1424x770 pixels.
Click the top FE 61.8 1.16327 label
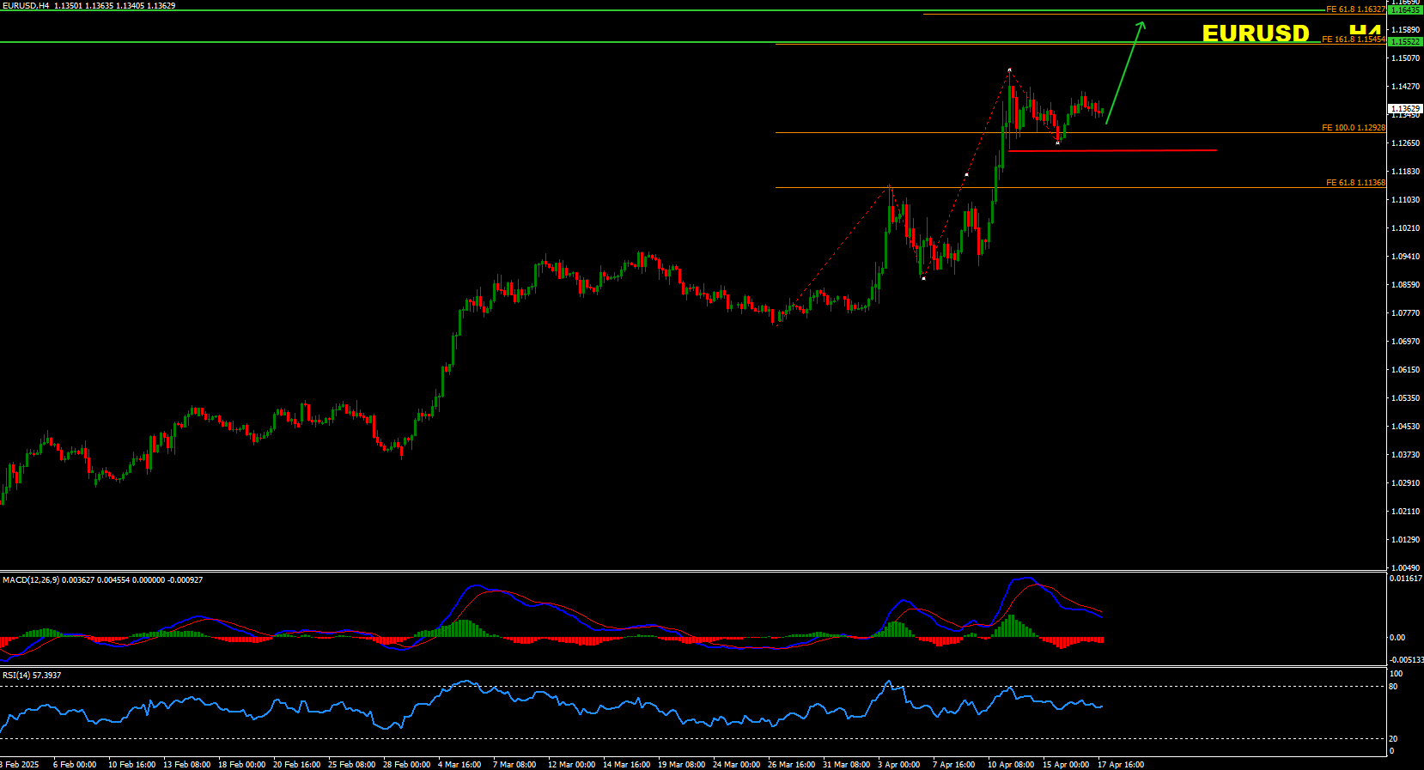point(1355,9)
